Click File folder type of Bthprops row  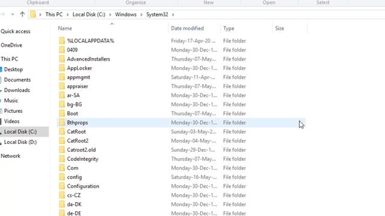point(234,122)
